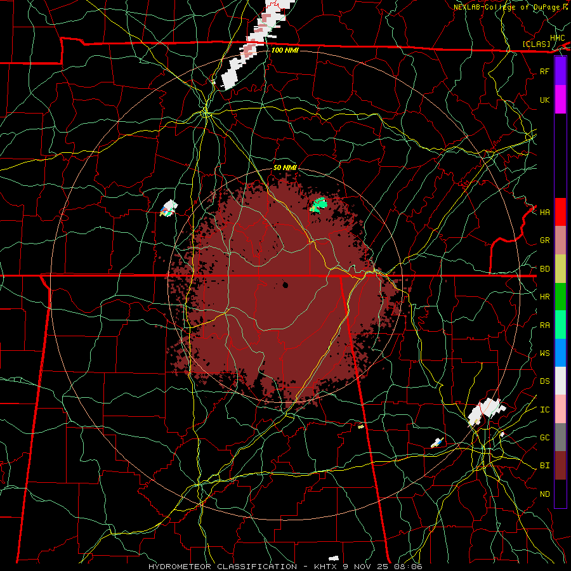571x571 pixels.
Task: Click the magenta UK legend color swatch
Action: pyautogui.click(x=560, y=100)
